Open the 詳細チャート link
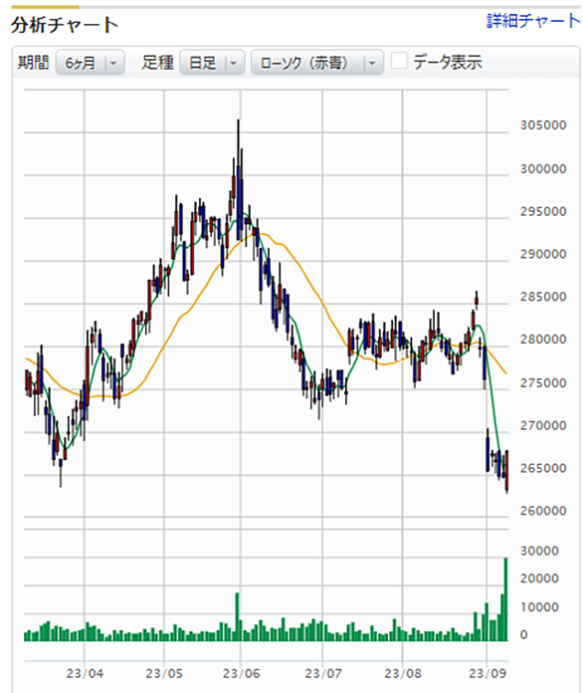The width and height of the screenshot is (583, 693). point(533,21)
